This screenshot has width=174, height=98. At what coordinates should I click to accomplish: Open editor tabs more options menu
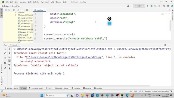coord(169,10)
